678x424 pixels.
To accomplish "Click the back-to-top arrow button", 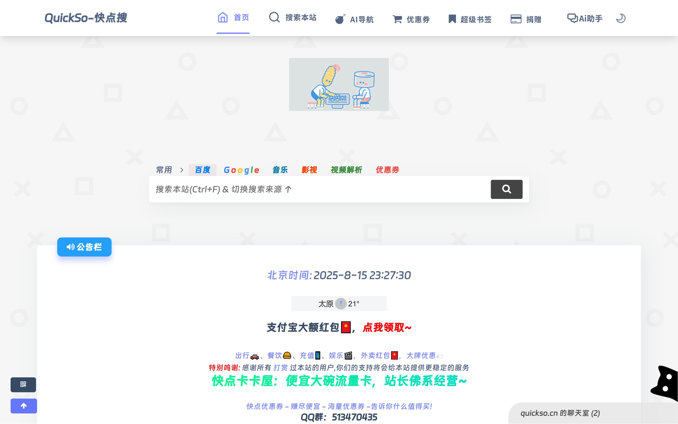I will coord(24,406).
